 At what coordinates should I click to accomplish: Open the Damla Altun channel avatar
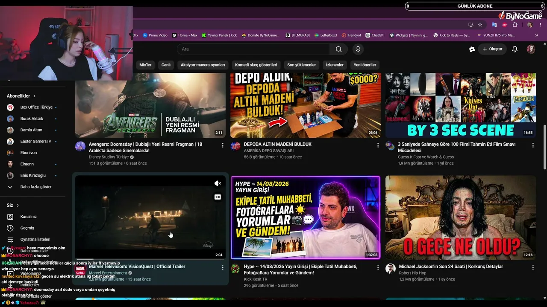[10, 130]
